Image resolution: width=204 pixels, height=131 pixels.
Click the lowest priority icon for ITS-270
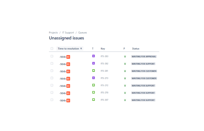(125, 93)
